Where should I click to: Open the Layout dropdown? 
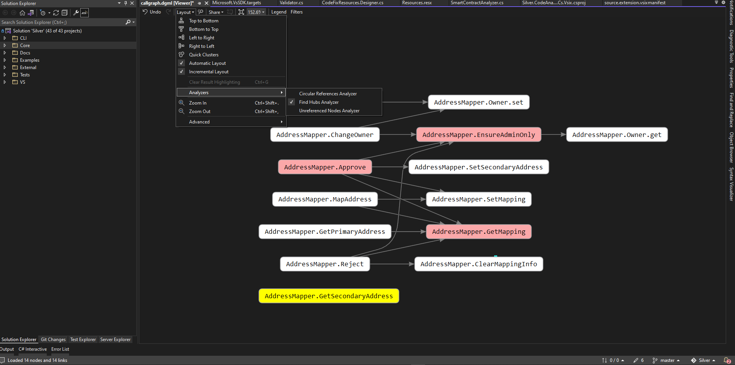coord(185,12)
